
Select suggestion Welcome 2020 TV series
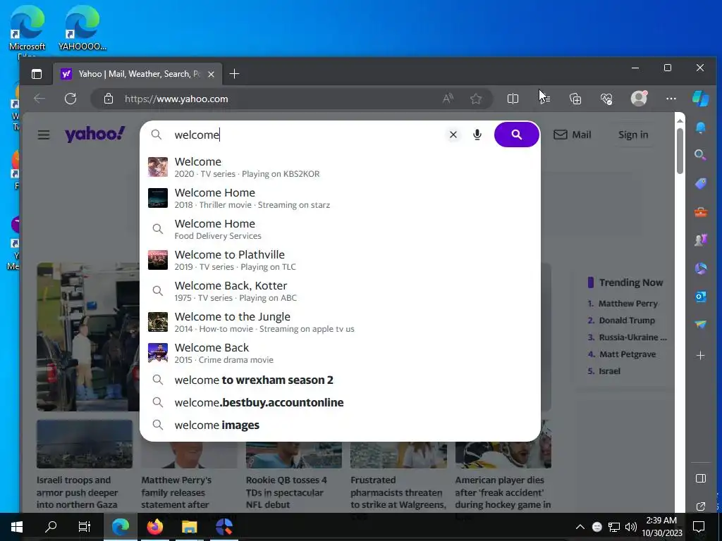click(x=340, y=167)
